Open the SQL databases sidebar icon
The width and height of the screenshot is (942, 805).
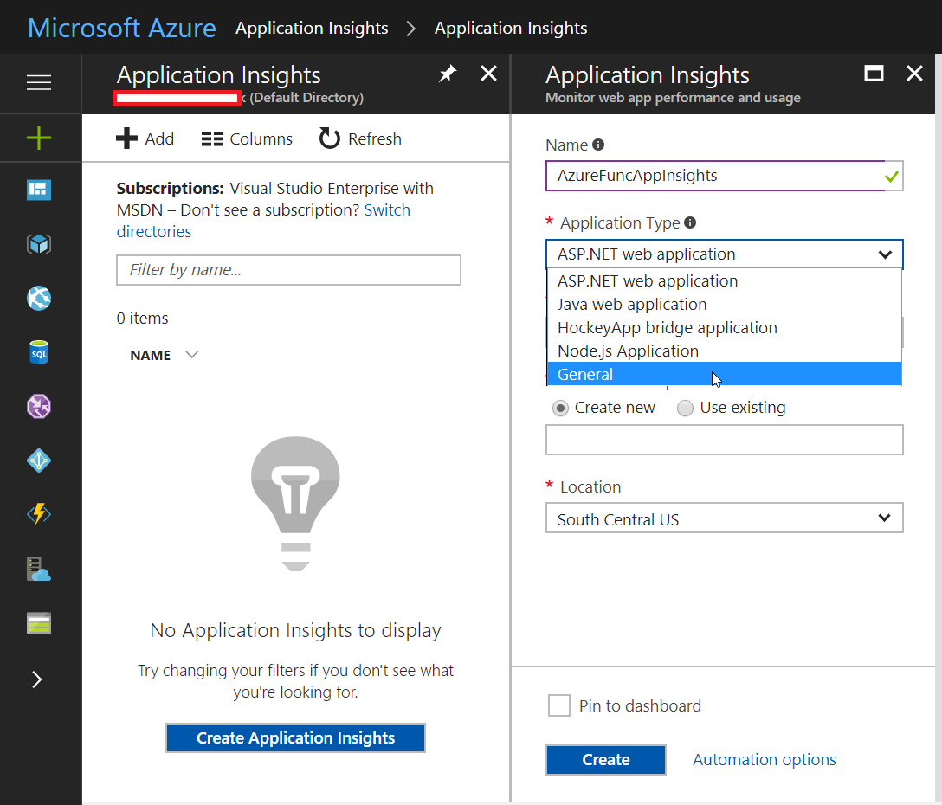(39, 352)
